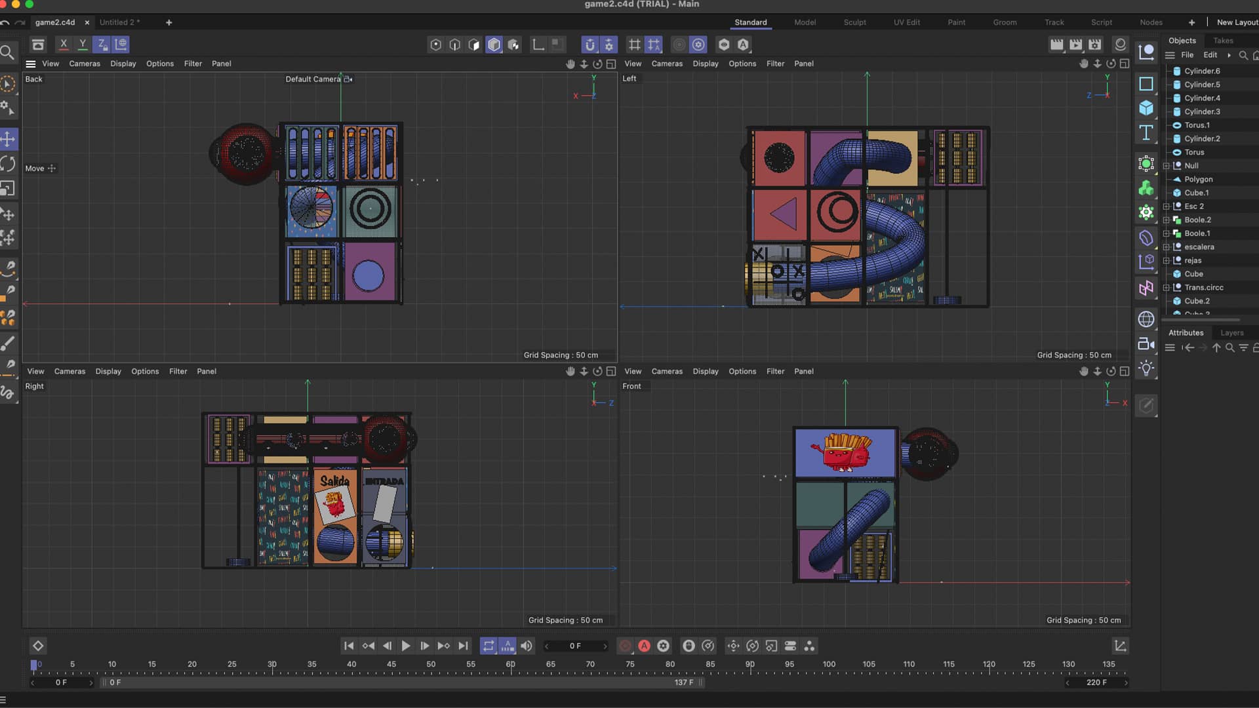Toggle the timeline sound speaker icon

[x=527, y=646]
